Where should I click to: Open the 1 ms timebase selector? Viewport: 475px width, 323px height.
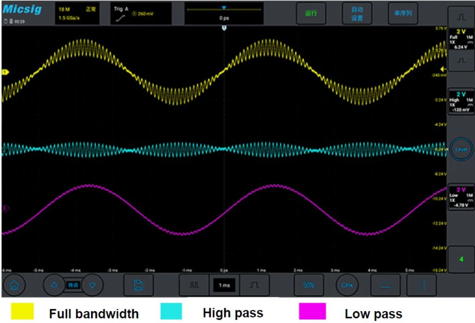223,286
